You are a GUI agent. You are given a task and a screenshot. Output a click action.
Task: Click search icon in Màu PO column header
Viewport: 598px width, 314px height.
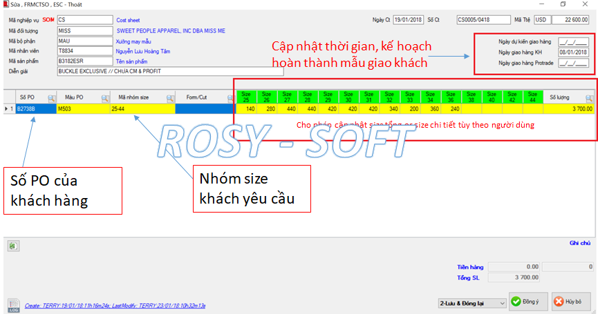(x=104, y=99)
